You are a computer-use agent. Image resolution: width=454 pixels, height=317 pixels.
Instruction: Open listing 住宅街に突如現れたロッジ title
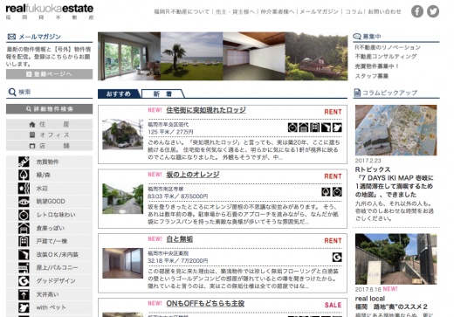pos(206,110)
